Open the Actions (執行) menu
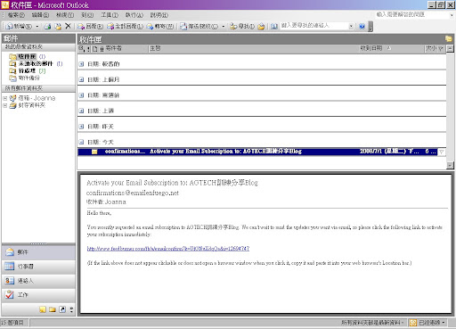456x329 pixels. click(x=134, y=15)
